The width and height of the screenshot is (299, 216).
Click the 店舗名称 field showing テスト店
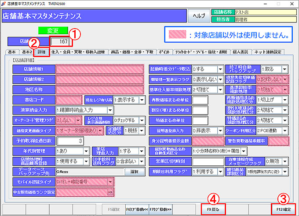coord(266,12)
